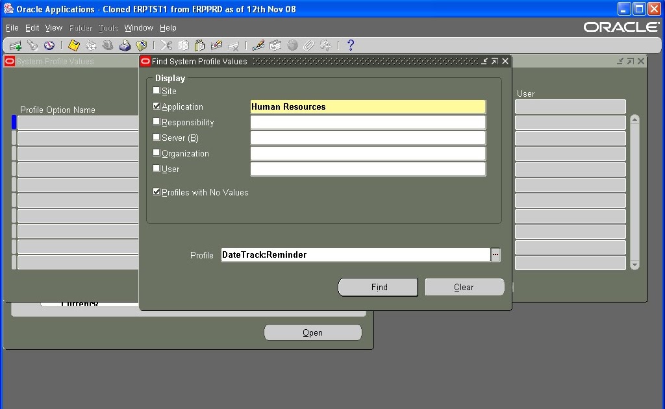The width and height of the screenshot is (665, 409).
Task: Enable the Server (B) checkbox
Action: tap(157, 137)
